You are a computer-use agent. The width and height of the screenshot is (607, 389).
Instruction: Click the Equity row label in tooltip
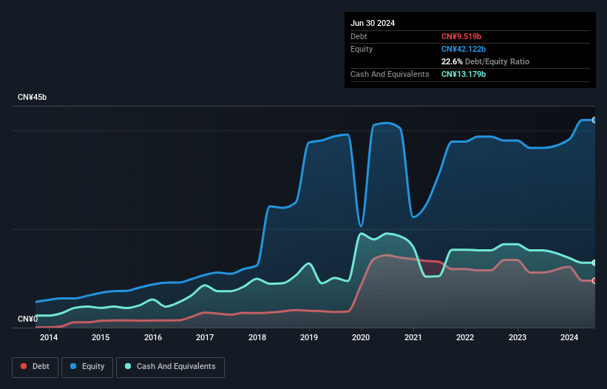pyautogui.click(x=362, y=49)
